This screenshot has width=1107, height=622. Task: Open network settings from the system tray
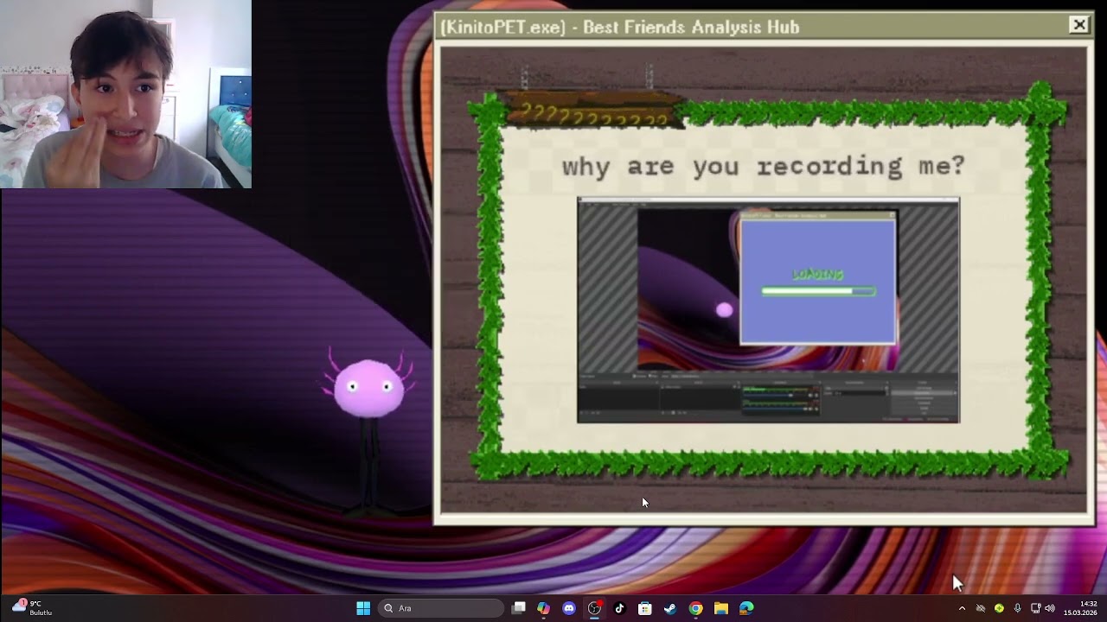[x=1035, y=608]
